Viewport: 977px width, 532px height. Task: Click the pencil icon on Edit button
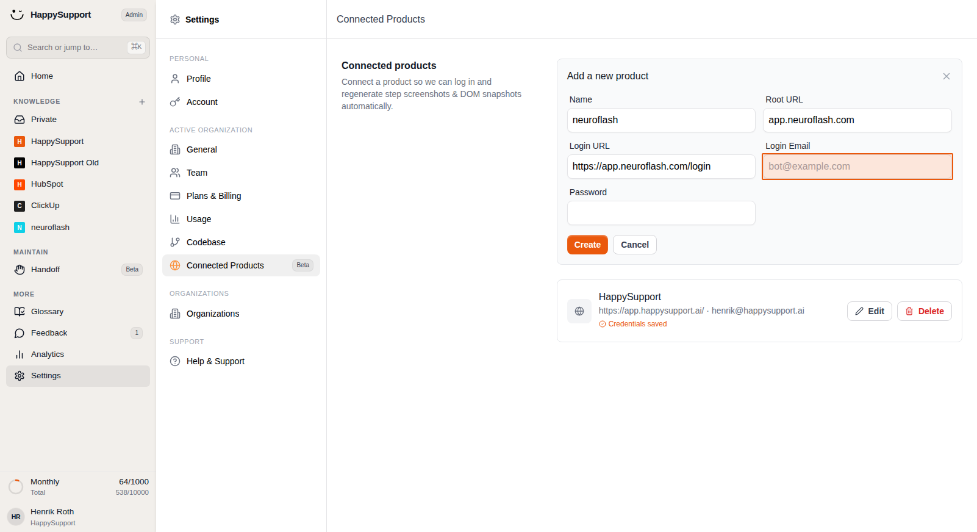pyautogui.click(x=859, y=311)
